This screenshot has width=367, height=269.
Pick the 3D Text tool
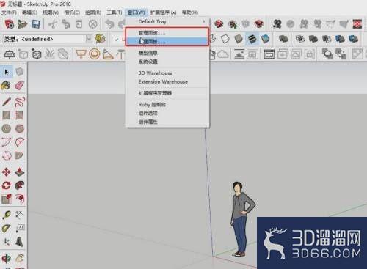[20, 242]
